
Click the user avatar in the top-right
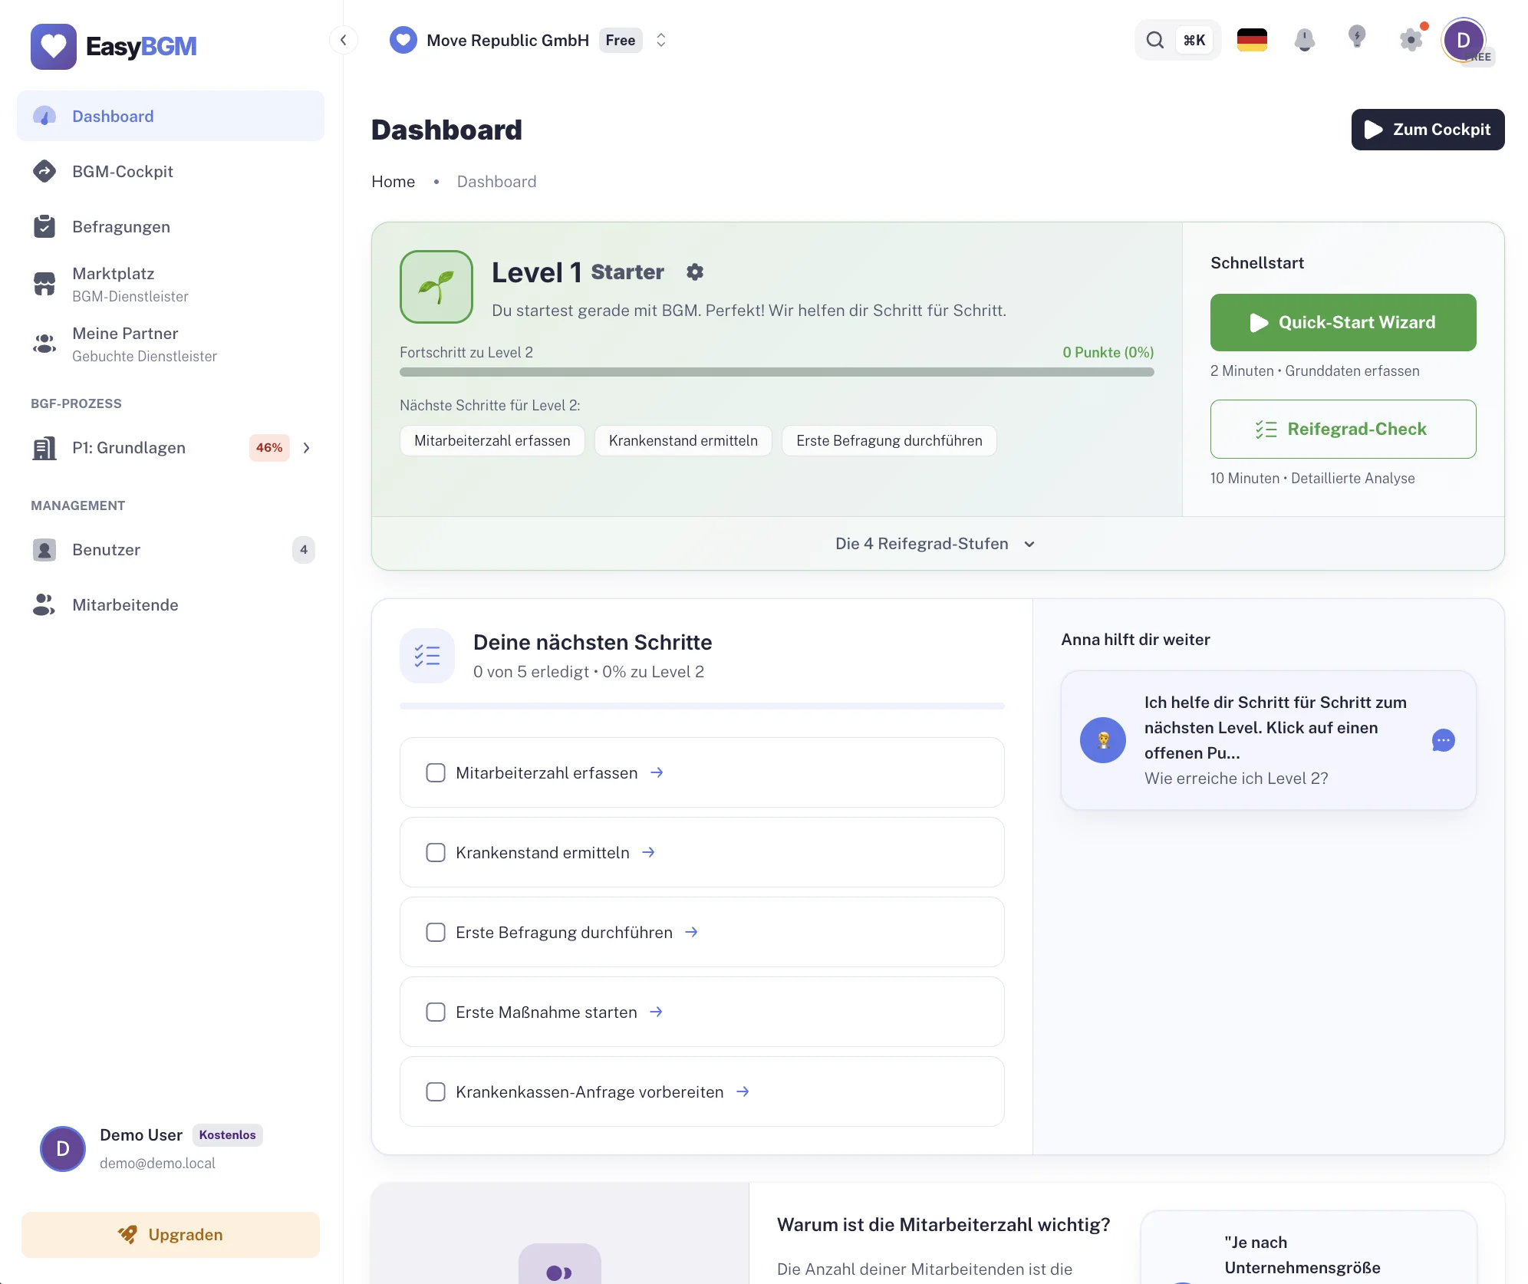(1463, 40)
